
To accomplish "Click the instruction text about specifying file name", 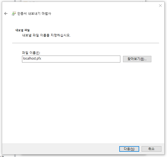I will (x=46, y=35).
